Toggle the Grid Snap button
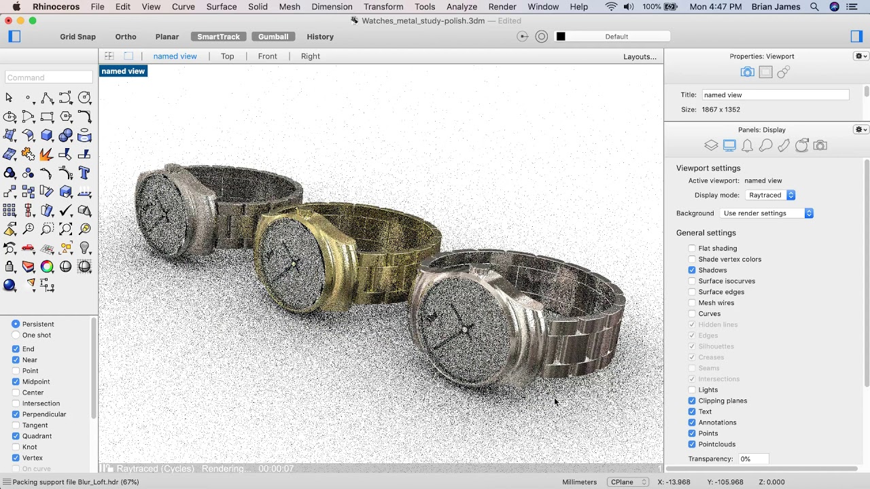870x489 pixels. coord(77,37)
